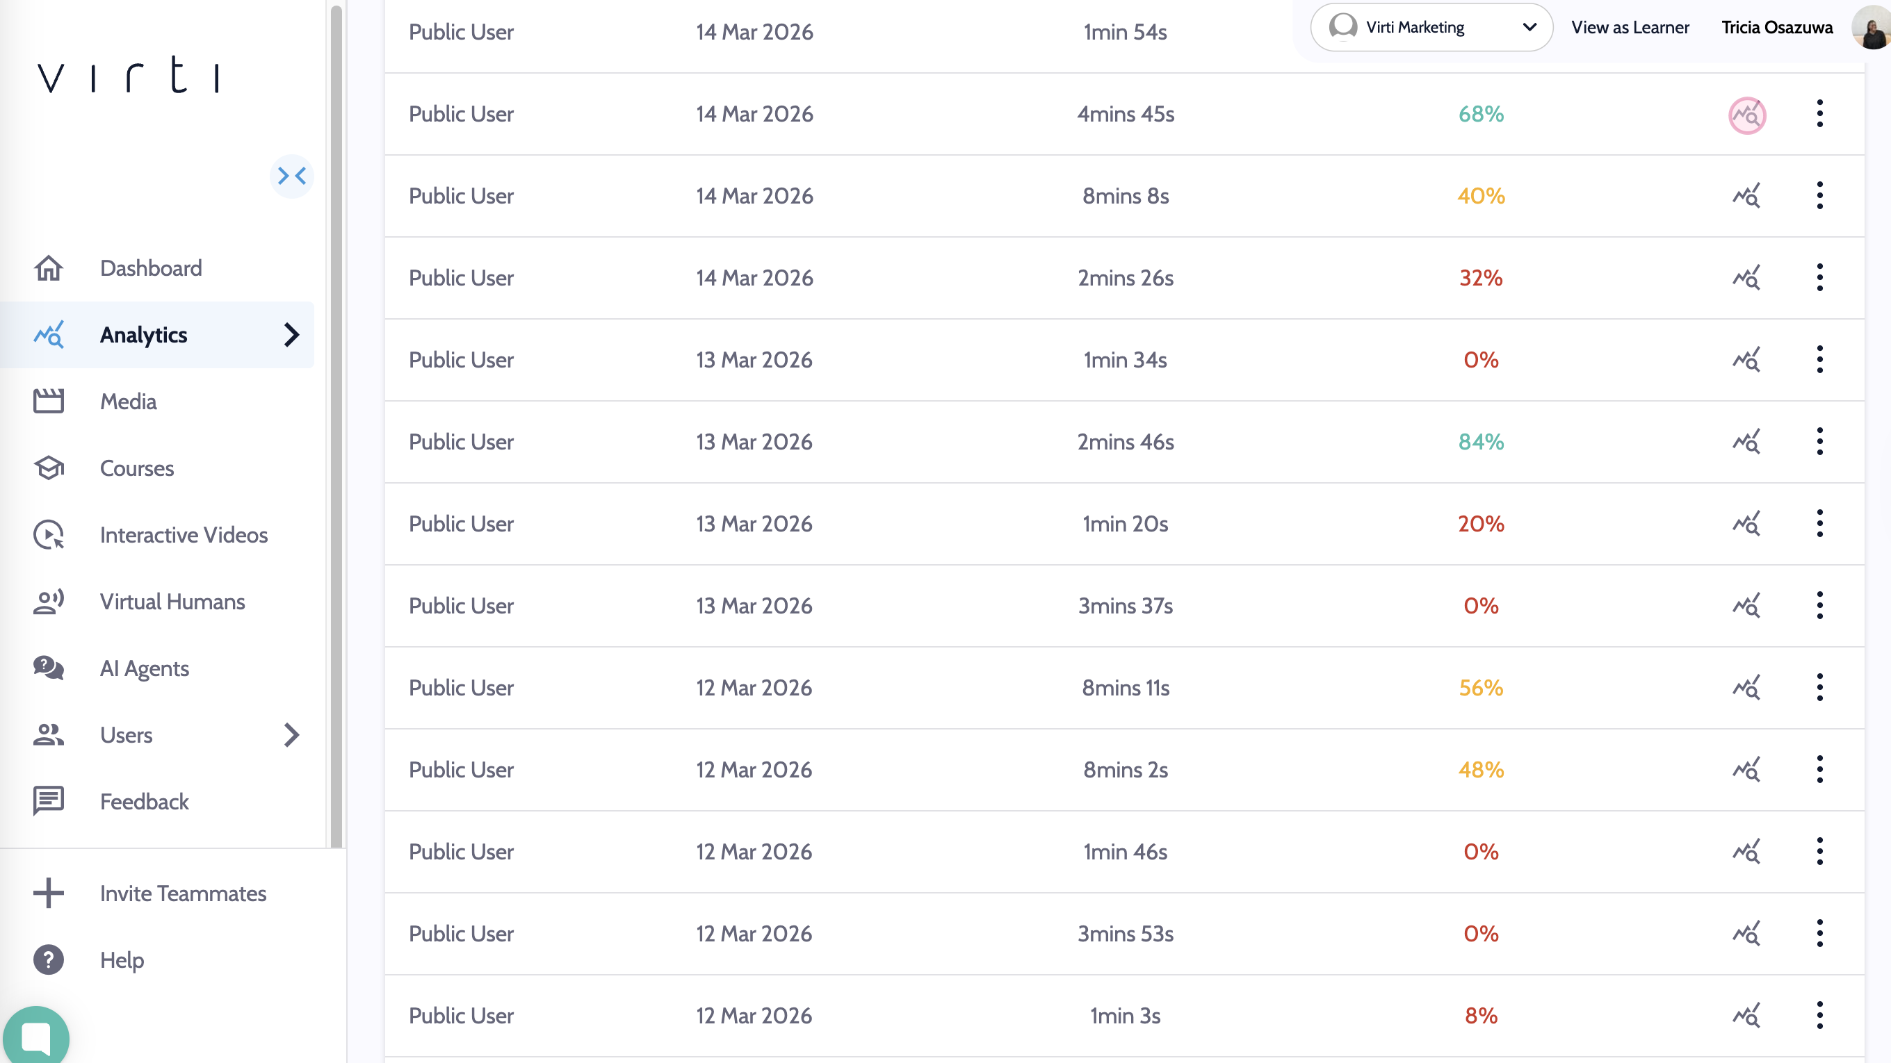The width and height of the screenshot is (1891, 1063).
Task: Open Tricia Osazuwa's profile menu
Action: coord(1776,28)
